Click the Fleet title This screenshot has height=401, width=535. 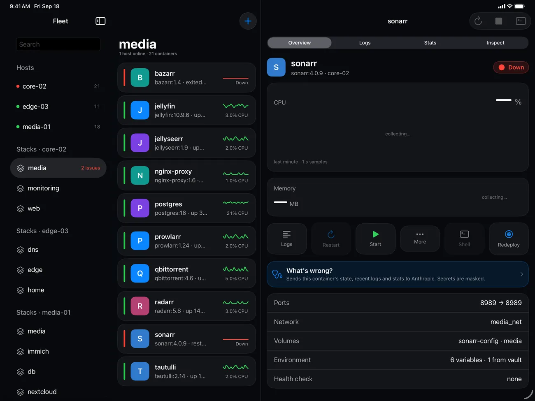coord(60,21)
